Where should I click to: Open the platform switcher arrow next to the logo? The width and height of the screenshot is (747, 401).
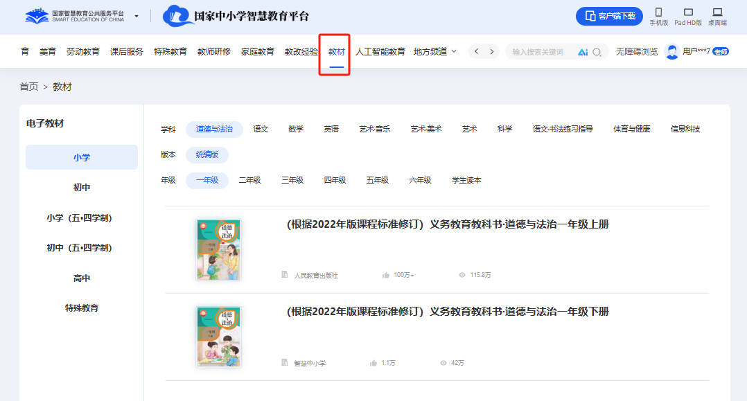[x=137, y=15]
